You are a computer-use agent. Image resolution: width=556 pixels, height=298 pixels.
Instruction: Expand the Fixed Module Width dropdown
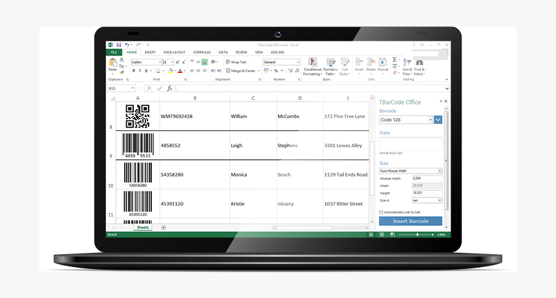pos(440,171)
